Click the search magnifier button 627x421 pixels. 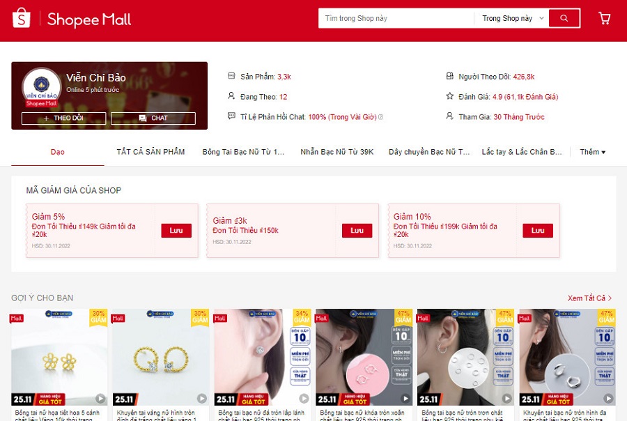(x=564, y=18)
